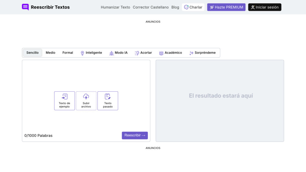This screenshot has width=306, height=172.
Task: Click the Reescribir button
Action: pyautogui.click(x=135, y=135)
